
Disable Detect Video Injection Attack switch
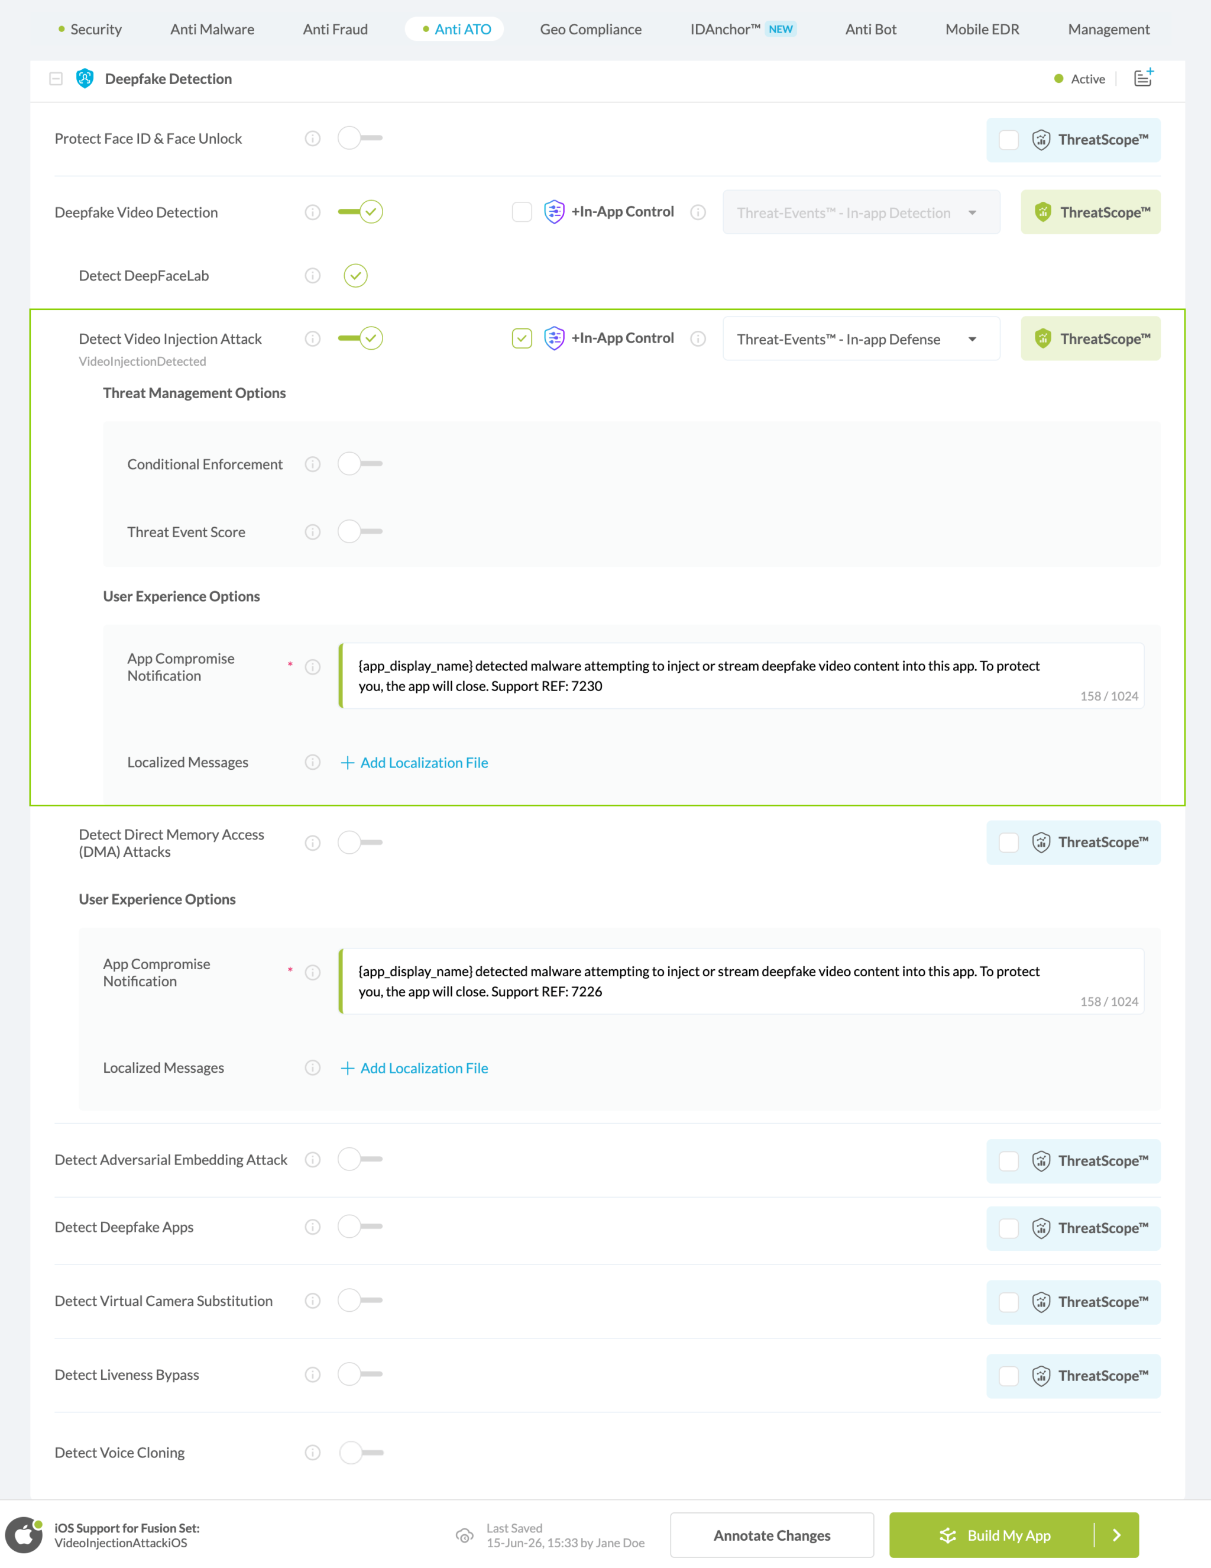click(360, 338)
